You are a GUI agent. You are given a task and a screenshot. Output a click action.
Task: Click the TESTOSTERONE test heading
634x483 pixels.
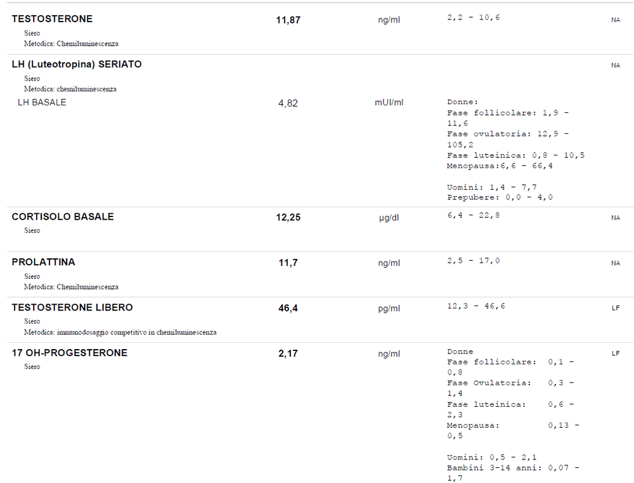[52, 19]
